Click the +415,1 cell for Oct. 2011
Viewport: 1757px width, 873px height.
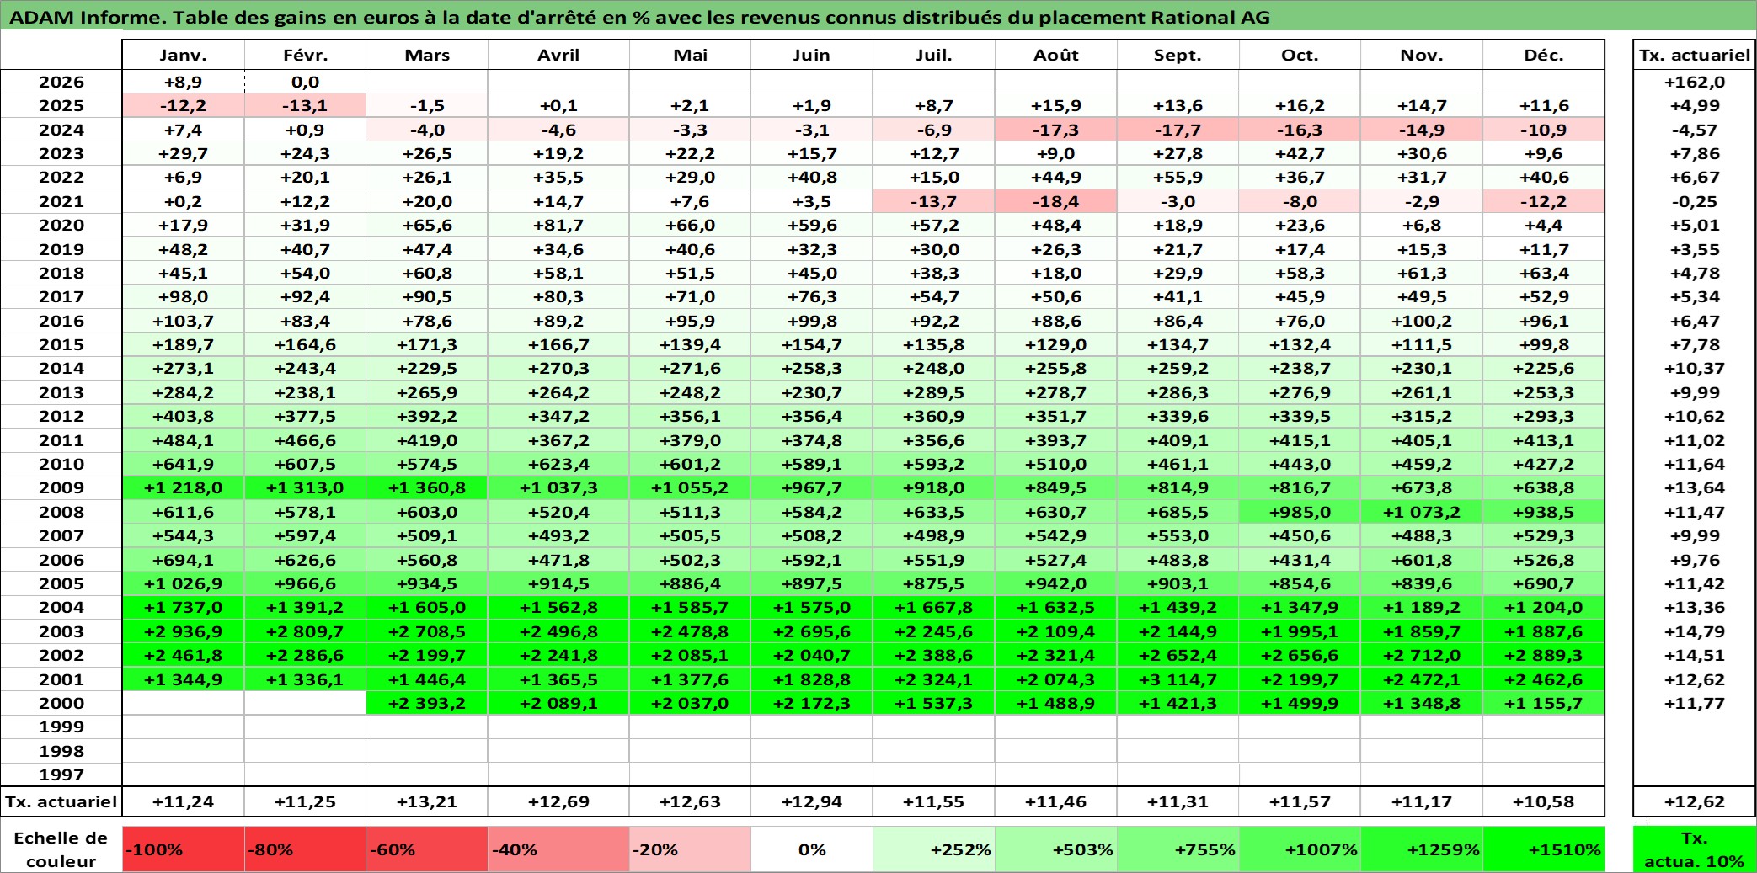coord(1300,440)
